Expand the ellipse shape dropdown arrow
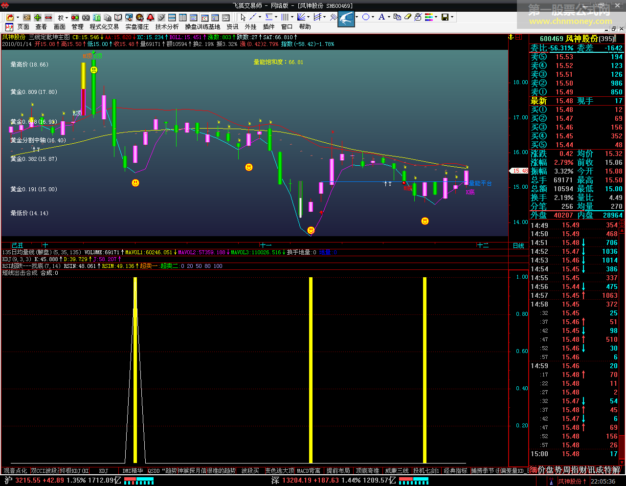 tap(373, 17)
